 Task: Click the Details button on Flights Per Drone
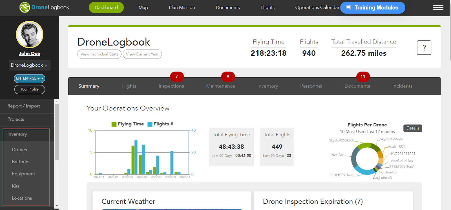[413, 128]
